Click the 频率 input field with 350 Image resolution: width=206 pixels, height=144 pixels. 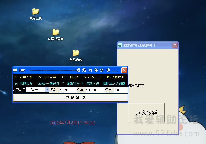[x=121, y=90]
